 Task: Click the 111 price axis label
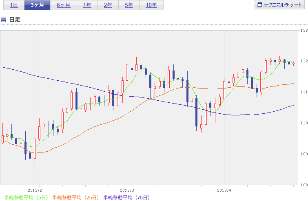pos(304,92)
